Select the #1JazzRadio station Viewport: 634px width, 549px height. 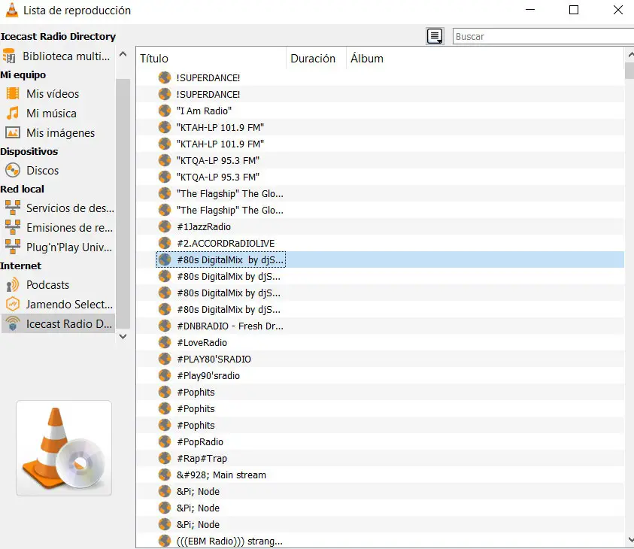380,227
